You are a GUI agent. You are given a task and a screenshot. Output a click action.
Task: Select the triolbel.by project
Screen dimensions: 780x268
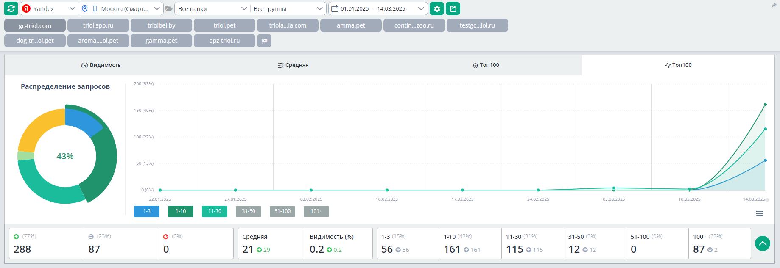click(x=161, y=25)
